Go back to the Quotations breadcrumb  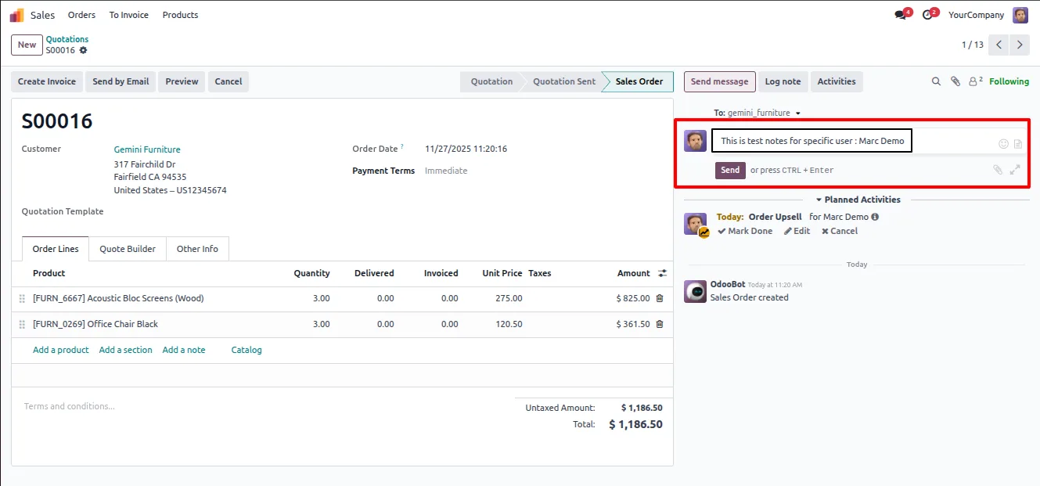[x=67, y=39]
